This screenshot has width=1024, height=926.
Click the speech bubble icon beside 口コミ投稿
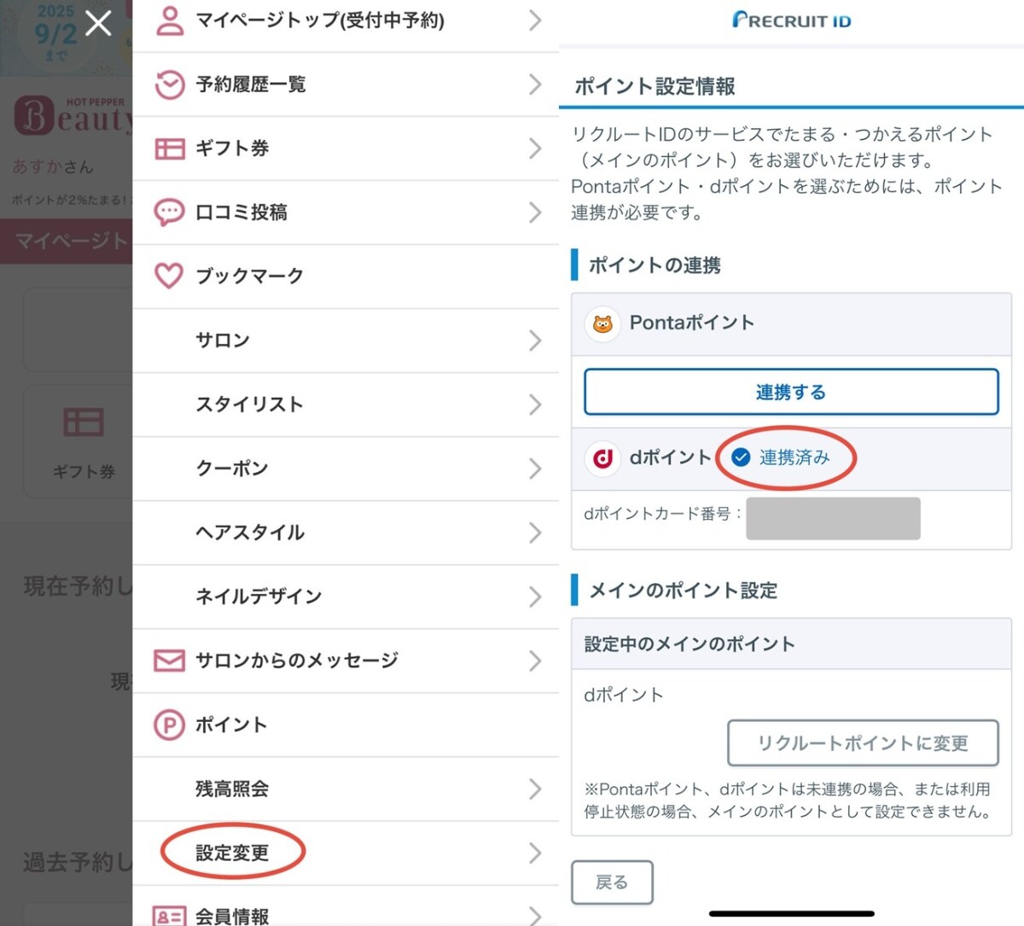pos(171,212)
